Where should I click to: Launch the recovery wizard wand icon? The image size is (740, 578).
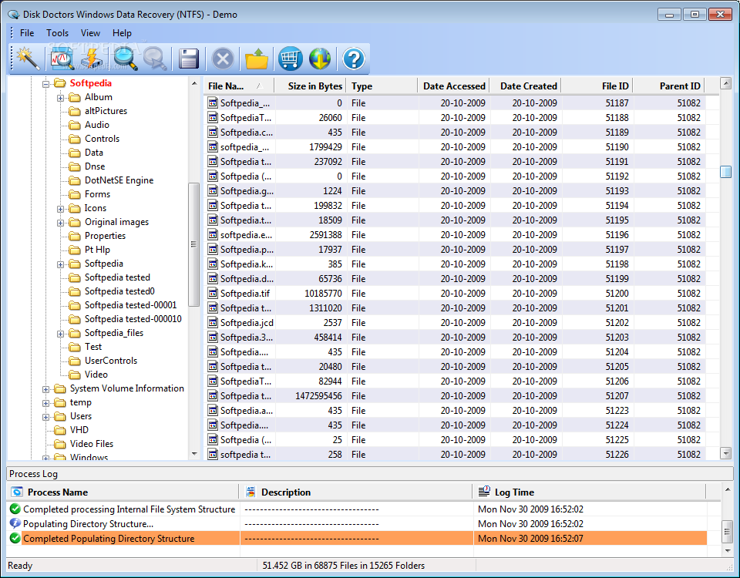pos(28,59)
